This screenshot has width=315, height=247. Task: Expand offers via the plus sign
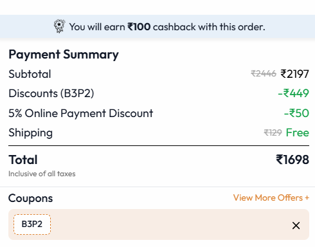click(x=307, y=197)
